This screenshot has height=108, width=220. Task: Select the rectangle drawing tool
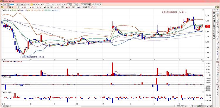[218, 64]
